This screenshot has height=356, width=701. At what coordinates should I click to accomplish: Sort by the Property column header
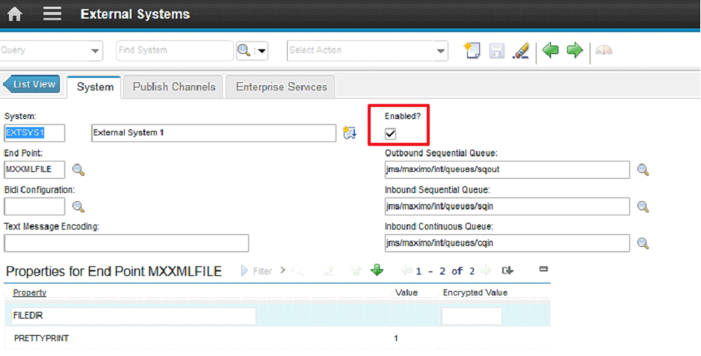tap(30, 292)
